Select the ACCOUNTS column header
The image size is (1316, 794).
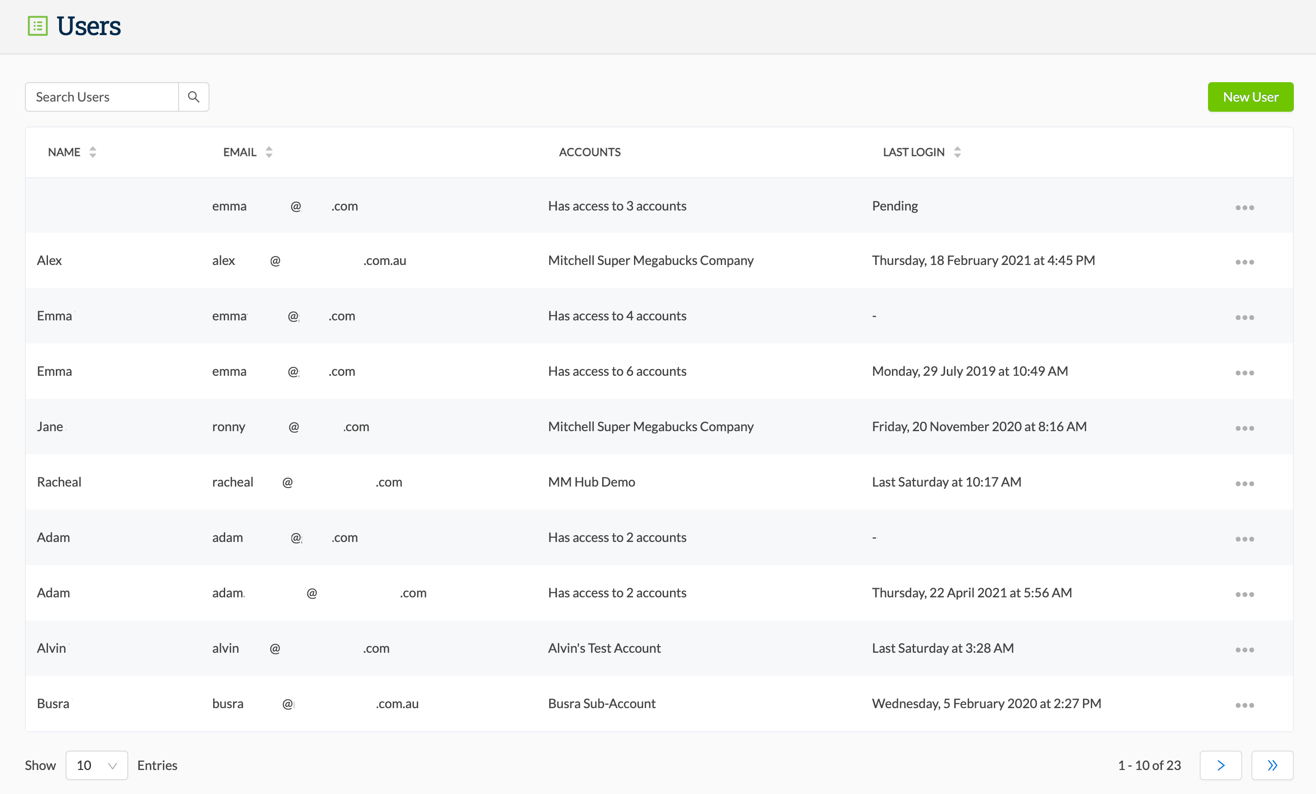589,152
